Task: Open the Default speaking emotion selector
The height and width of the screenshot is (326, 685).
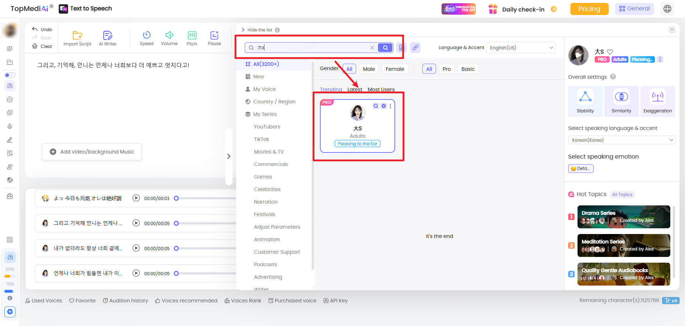Action: (581, 169)
